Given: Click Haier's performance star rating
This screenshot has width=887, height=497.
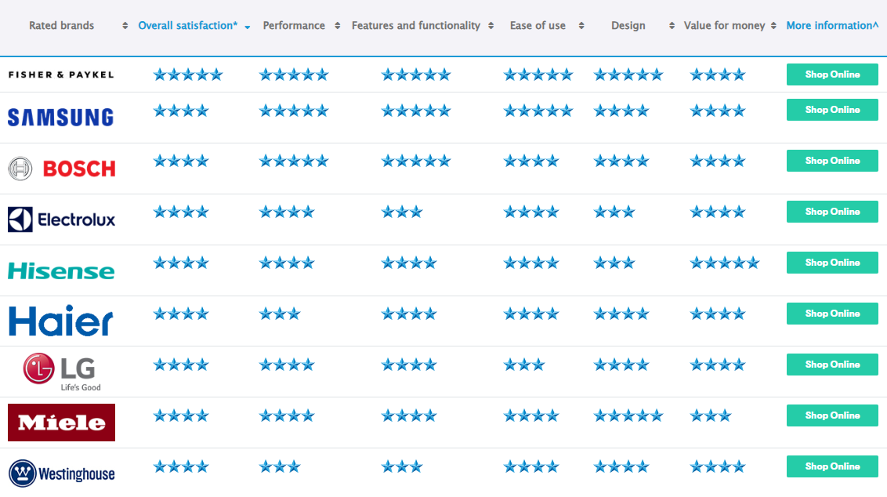Looking at the screenshot, I should (x=280, y=314).
